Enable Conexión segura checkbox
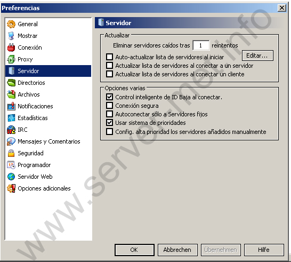This screenshot has width=291, height=262. tap(109, 105)
